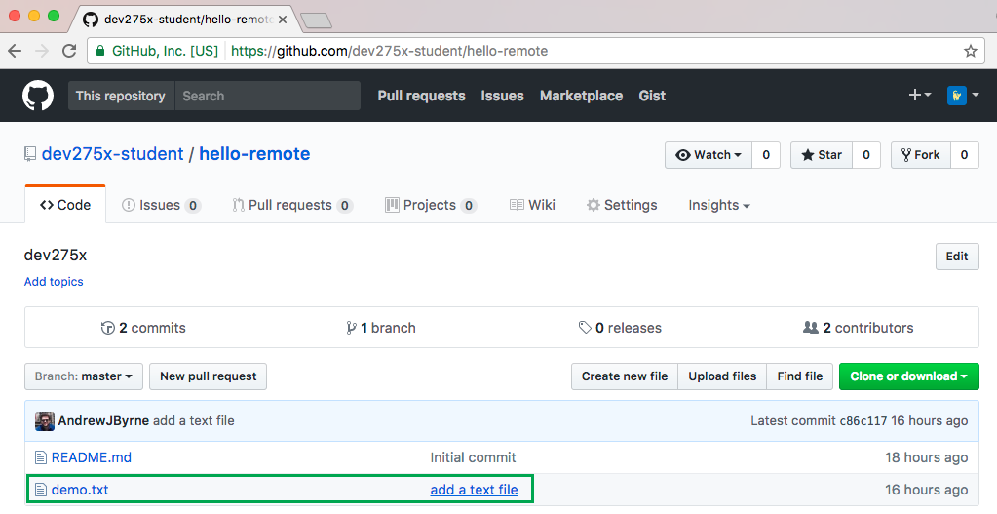This screenshot has width=997, height=514.
Task: Click the New pull request button
Action: click(208, 376)
